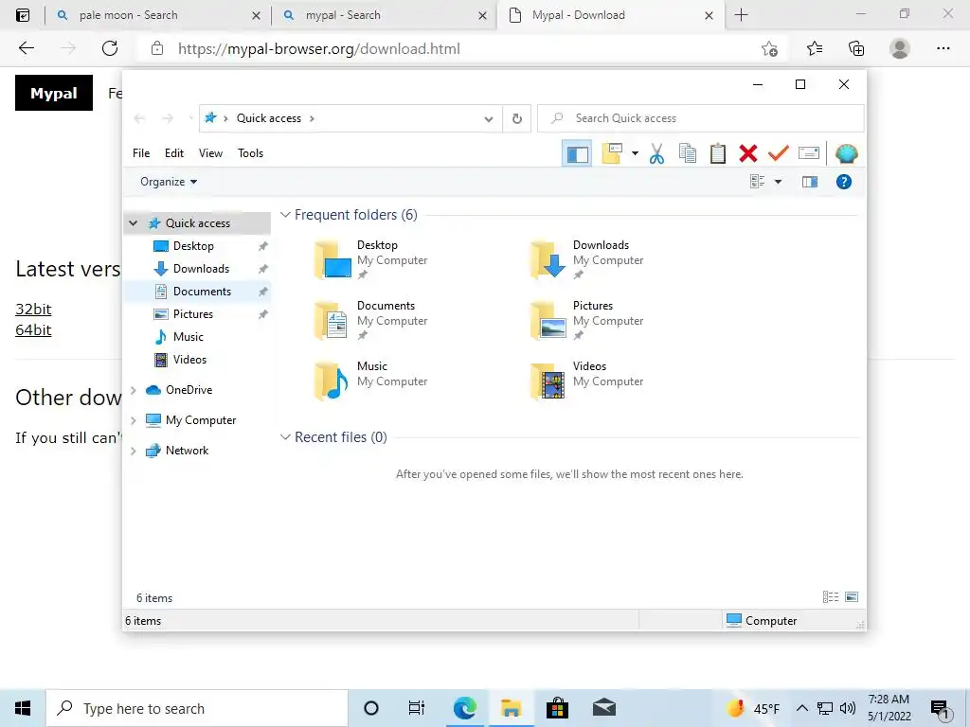This screenshot has height=727, width=970.
Task: Select Desktop in the navigation pane
Action: coord(193,246)
